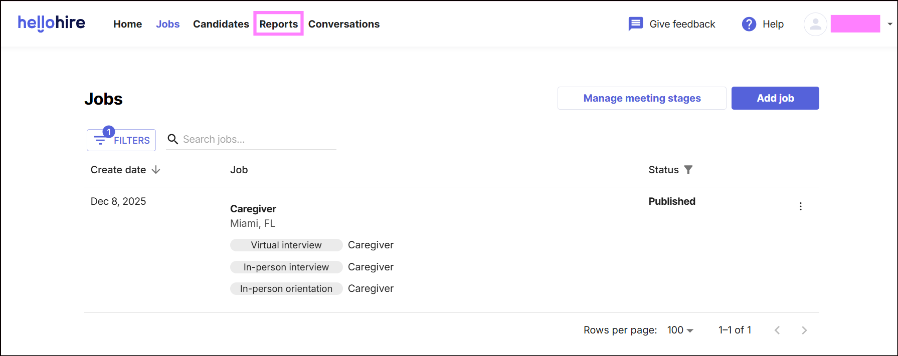Viewport: 898px width, 356px height.
Task: Open the Help link
Action: (773, 24)
